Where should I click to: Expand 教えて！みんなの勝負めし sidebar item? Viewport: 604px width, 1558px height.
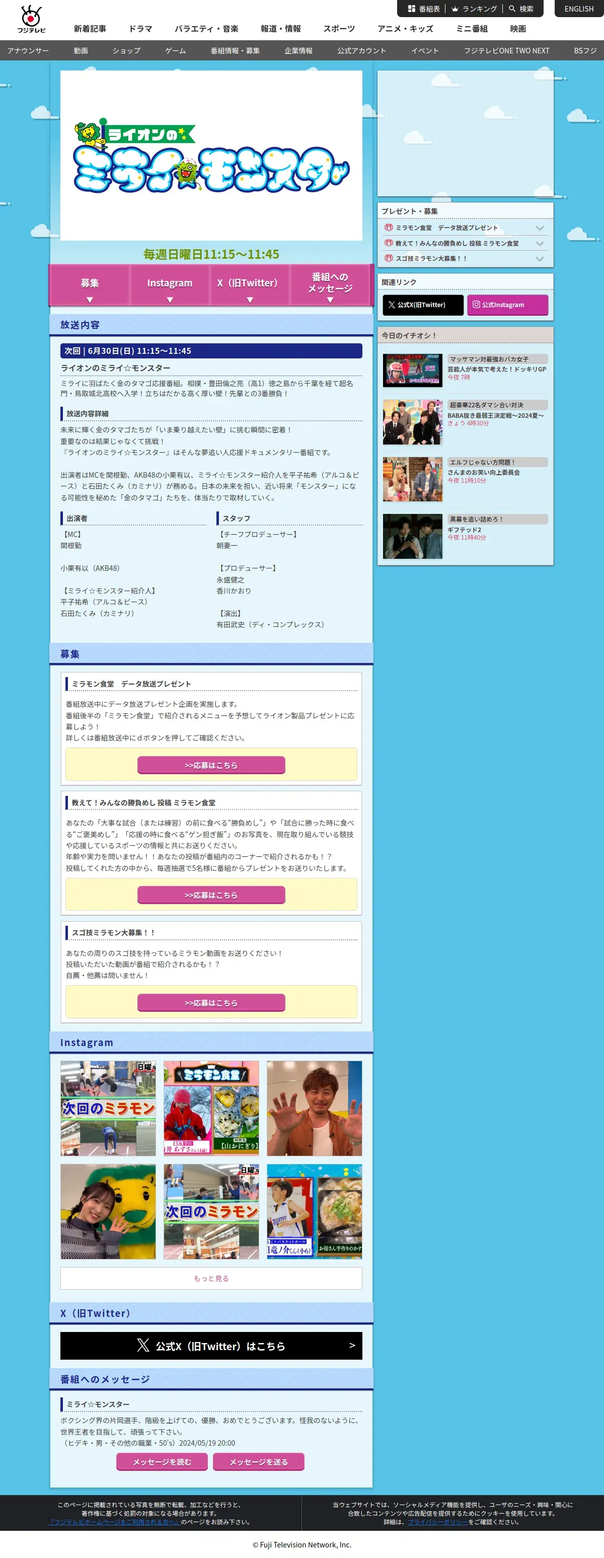tap(465, 243)
